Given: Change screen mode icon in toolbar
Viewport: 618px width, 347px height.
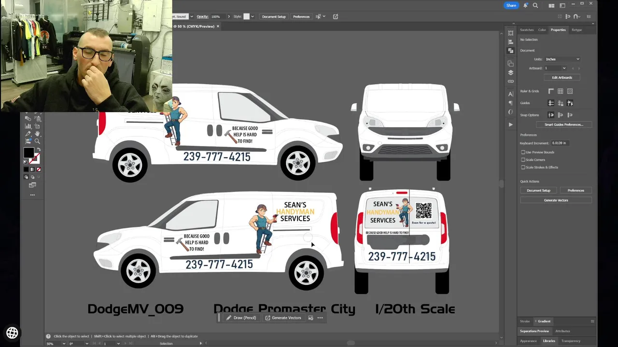Looking at the screenshot, I should click(32, 185).
